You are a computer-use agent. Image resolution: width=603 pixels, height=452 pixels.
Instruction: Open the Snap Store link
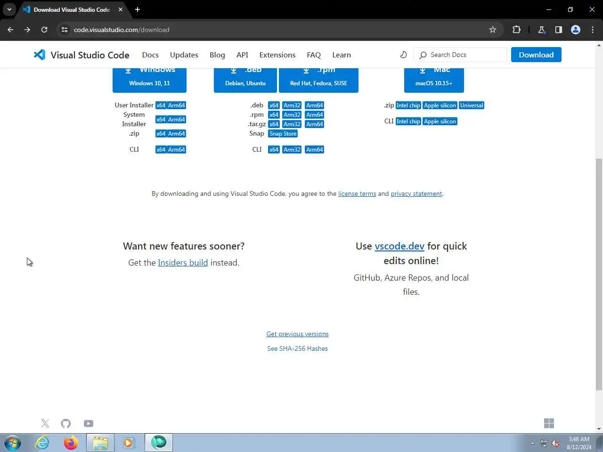point(283,134)
